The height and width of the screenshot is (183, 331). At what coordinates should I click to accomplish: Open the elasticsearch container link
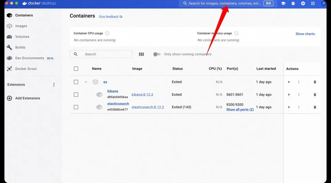click(118, 104)
